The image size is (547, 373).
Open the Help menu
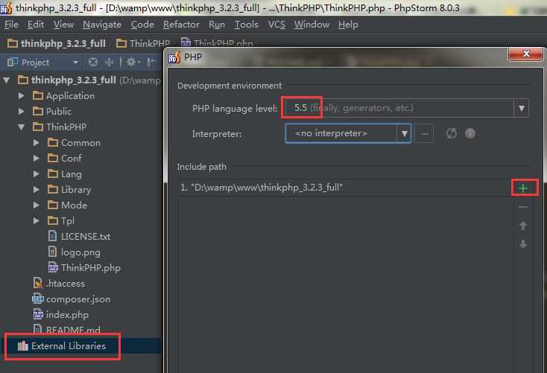[x=348, y=25]
